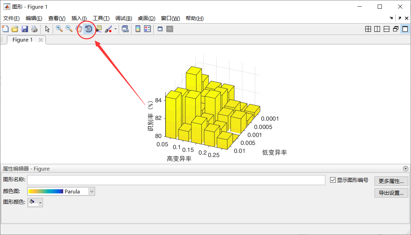The image size is (411, 235).
Task: Tile figures in a grid layout
Action: (x=368, y=29)
